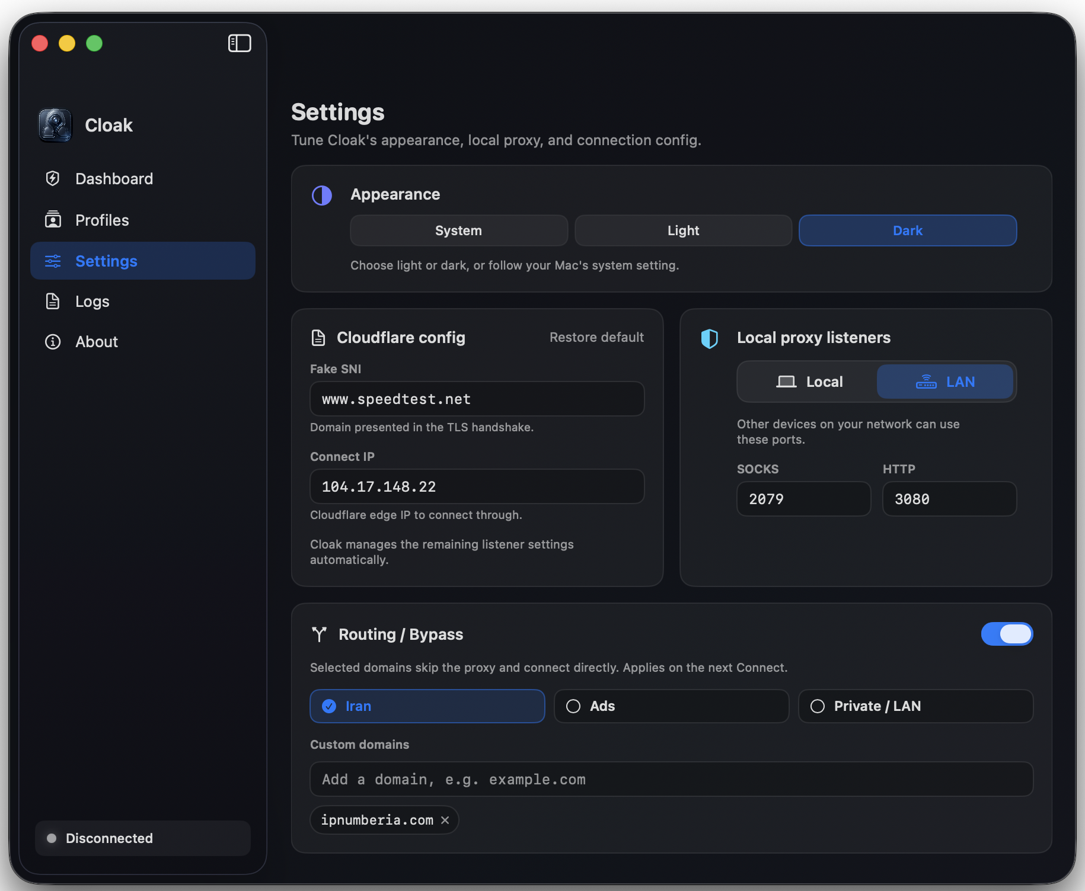The image size is (1085, 891).
Task: Click the Logs document icon
Action: pyautogui.click(x=53, y=301)
